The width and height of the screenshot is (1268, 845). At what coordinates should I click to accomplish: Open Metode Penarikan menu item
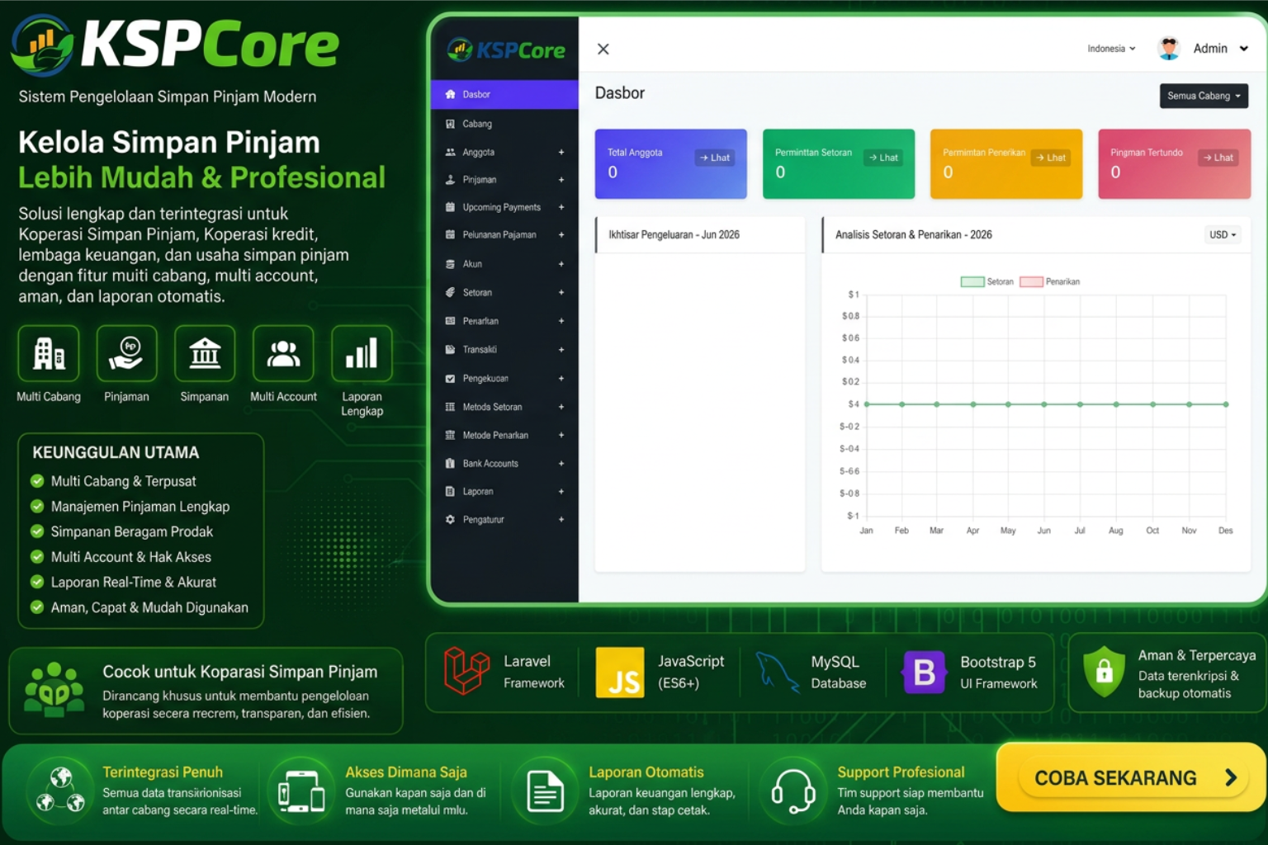[x=504, y=436]
